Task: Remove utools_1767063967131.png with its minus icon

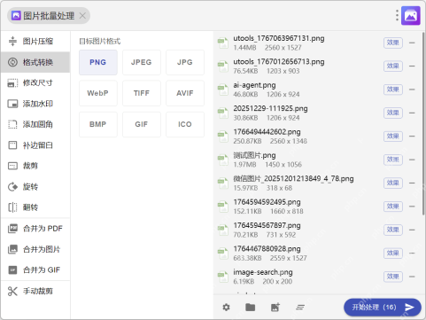Action: coord(412,43)
